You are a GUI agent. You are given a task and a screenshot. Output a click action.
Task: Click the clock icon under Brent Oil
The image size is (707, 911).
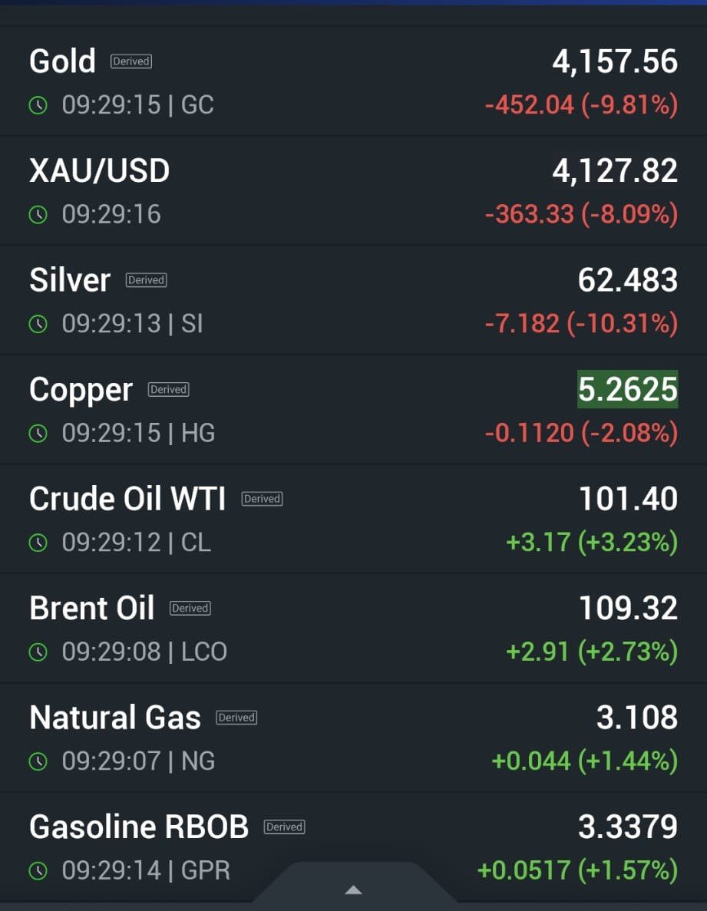38,652
